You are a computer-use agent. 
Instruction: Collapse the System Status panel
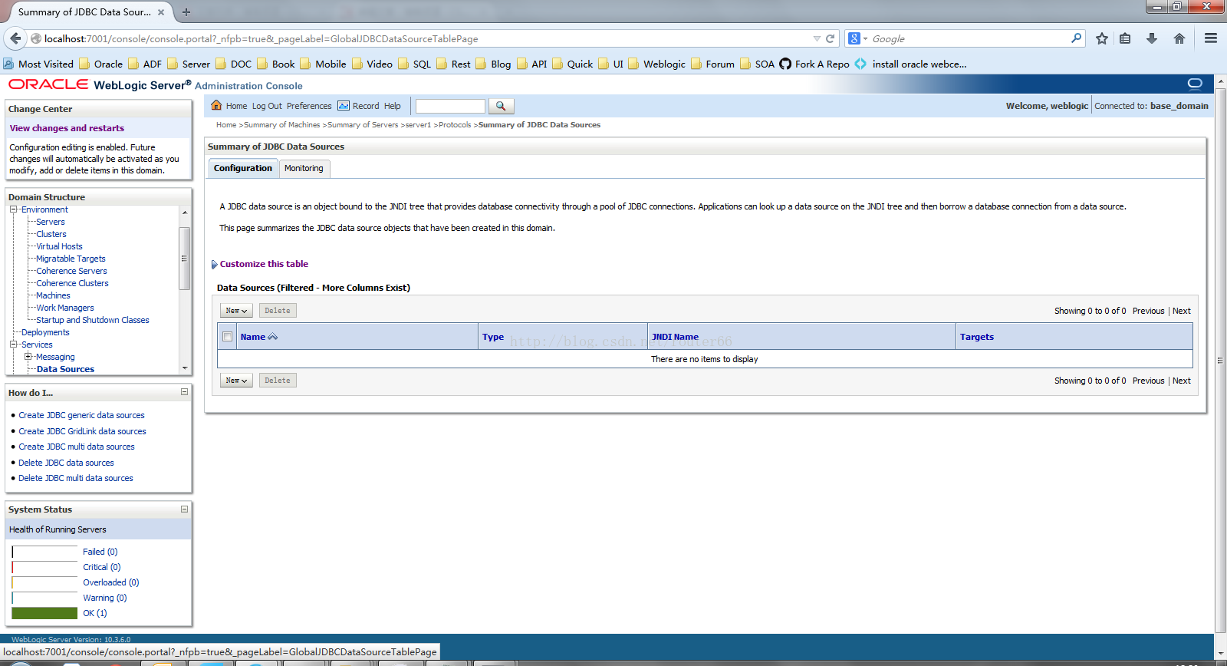184,509
